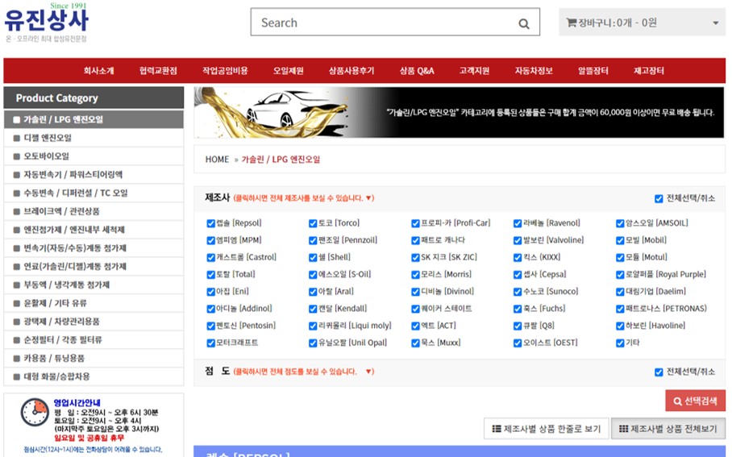732x457 pixels.
Task: Select 순정필터 / 각종 필터류 category
Action: click(94, 340)
